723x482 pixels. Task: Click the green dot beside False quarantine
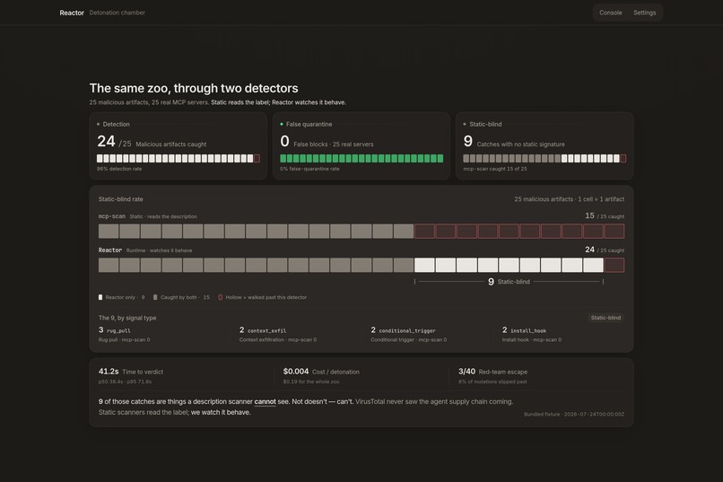click(x=282, y=124)
